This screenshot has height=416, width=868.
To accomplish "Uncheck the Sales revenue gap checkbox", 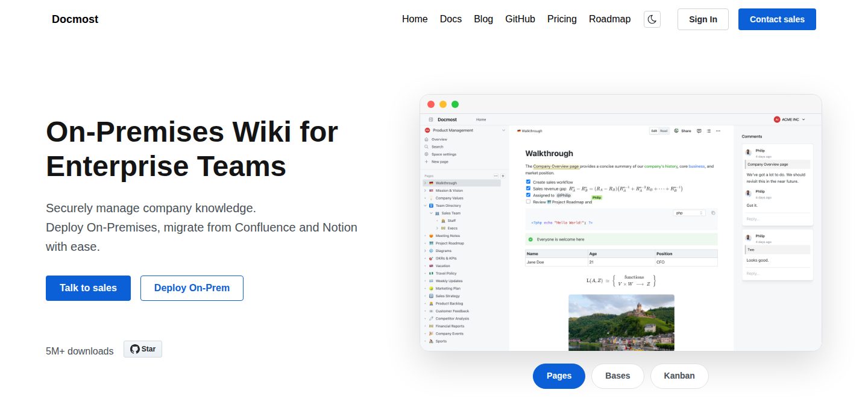I will click(x=528, y=188).
